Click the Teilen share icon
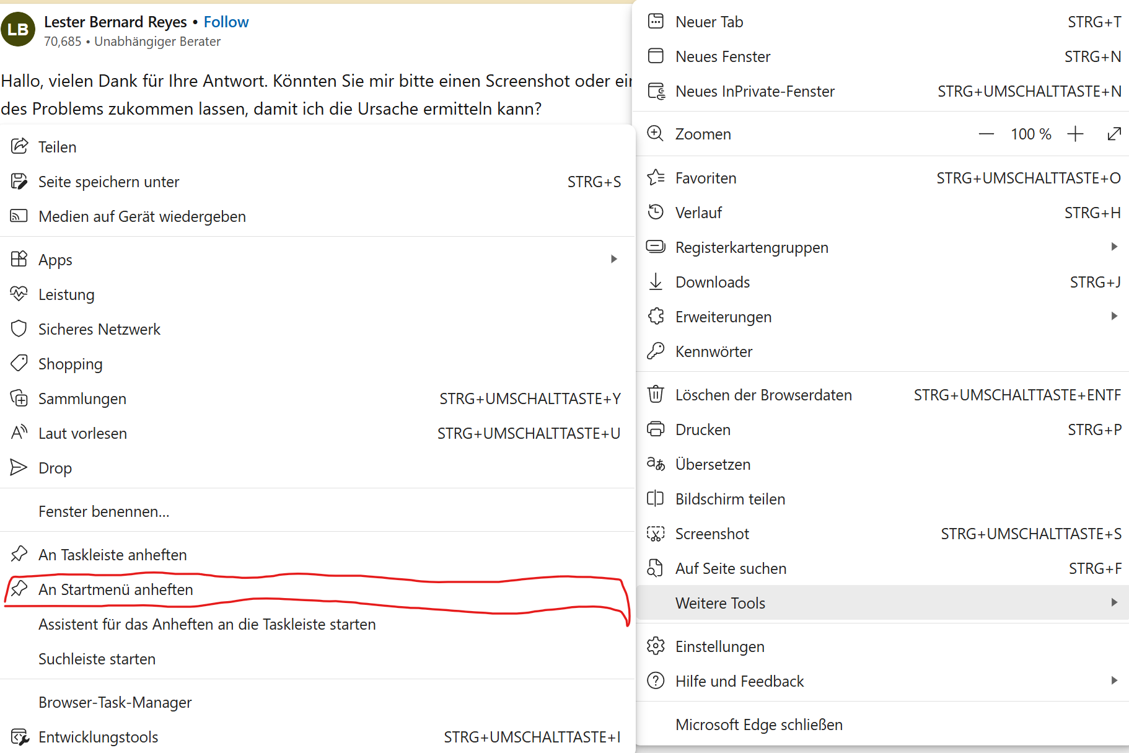1129x753 pixels. [x=19, y=146]
